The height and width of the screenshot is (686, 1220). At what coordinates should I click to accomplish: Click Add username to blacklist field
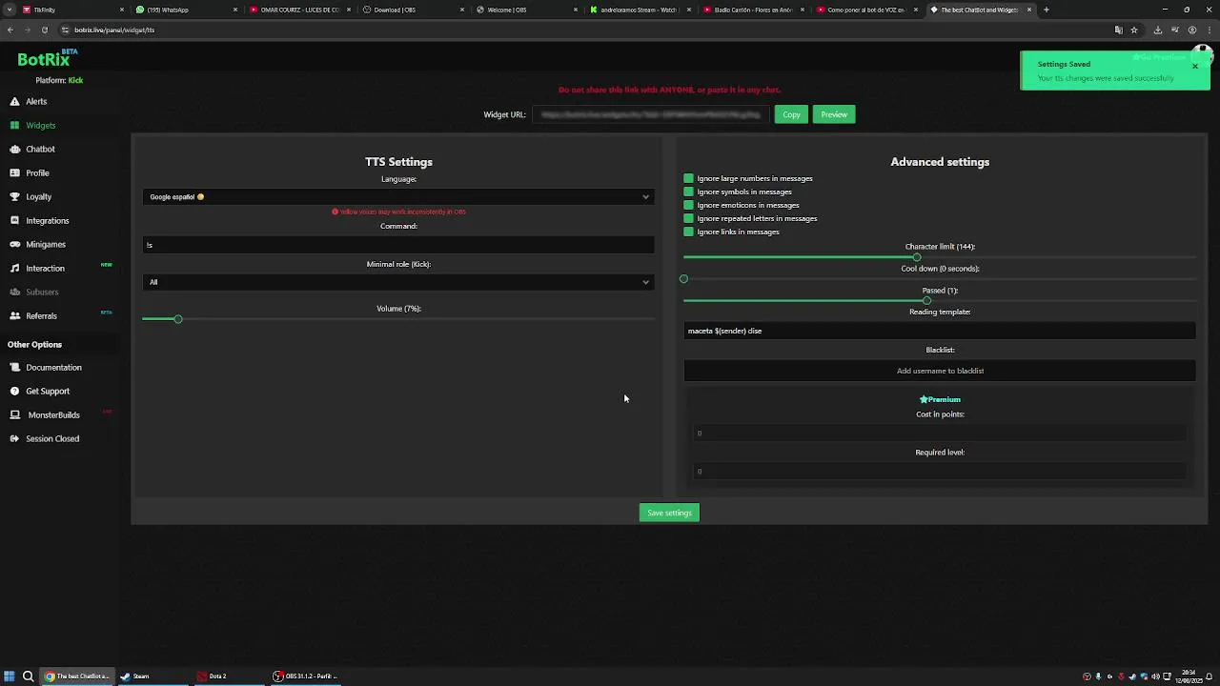[x=940, y=371]
